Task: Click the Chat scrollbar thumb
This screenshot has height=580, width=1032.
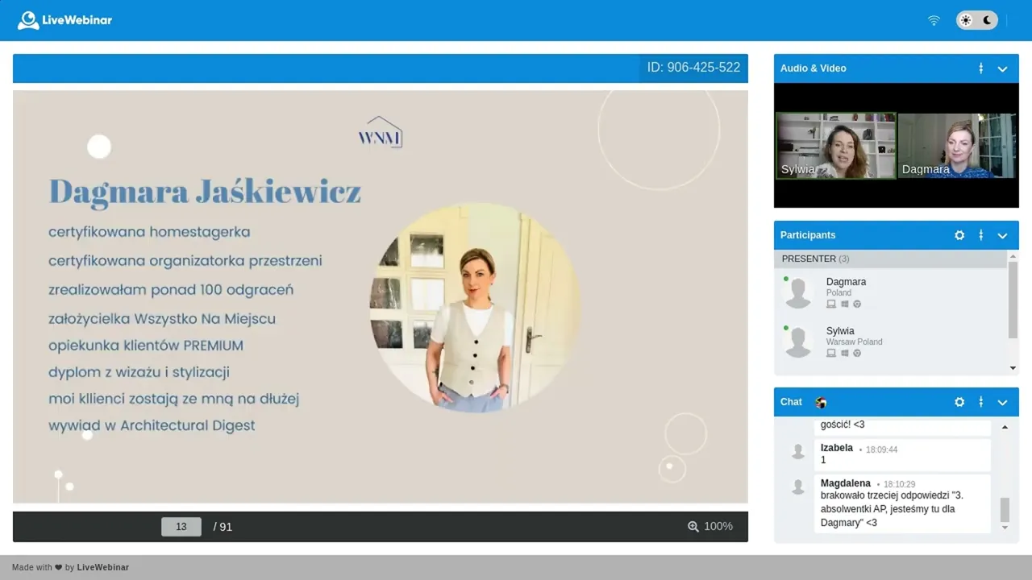Action: pos(1005,510)
